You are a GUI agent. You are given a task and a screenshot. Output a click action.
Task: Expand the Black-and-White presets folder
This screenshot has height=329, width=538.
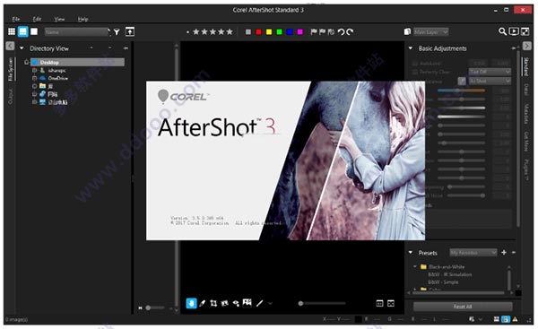point(415,266)
